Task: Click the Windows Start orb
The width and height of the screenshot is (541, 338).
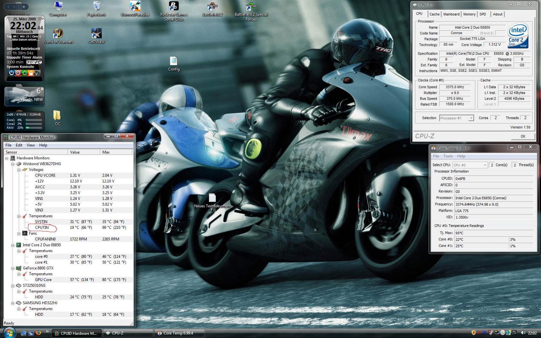Action: [x=9, y=333]
